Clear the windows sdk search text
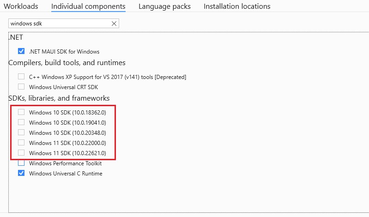Viewport: 369px width, 217px height. tap(114, 24)
